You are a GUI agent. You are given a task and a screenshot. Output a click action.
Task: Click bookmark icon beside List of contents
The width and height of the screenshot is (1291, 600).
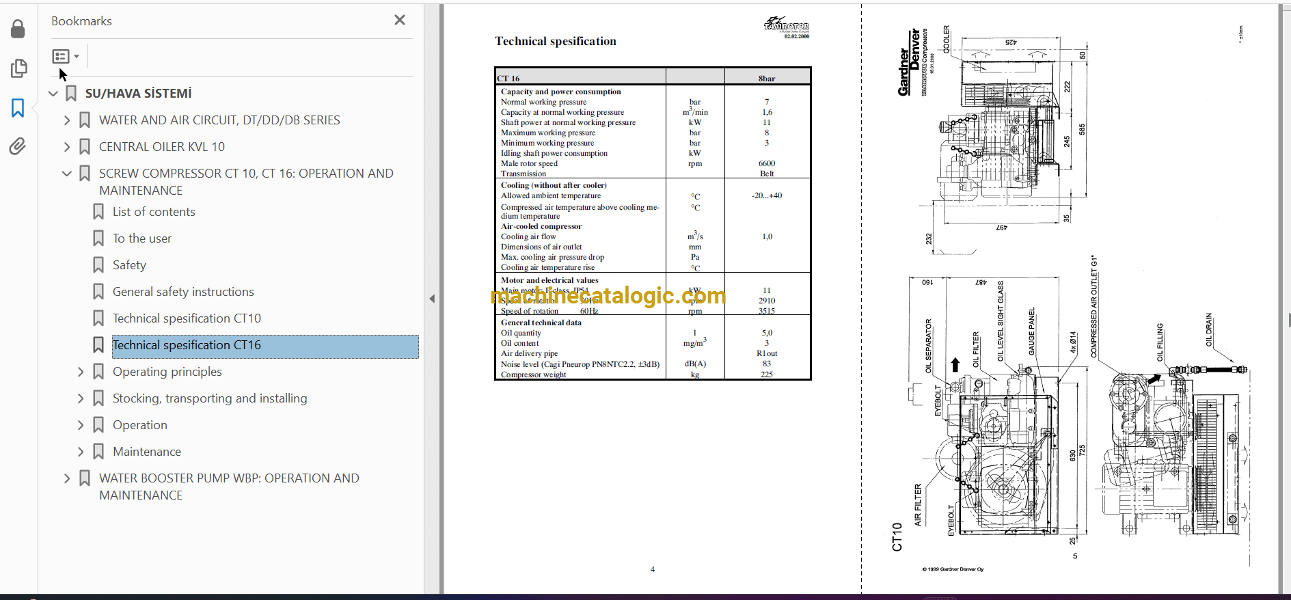[98, 212]
